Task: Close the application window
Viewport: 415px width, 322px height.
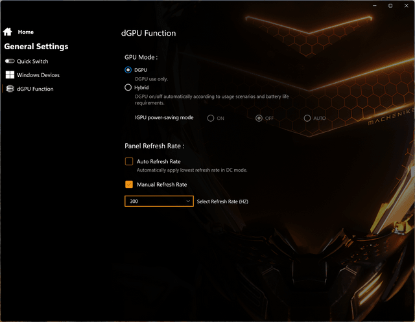Action: point(407,6)
